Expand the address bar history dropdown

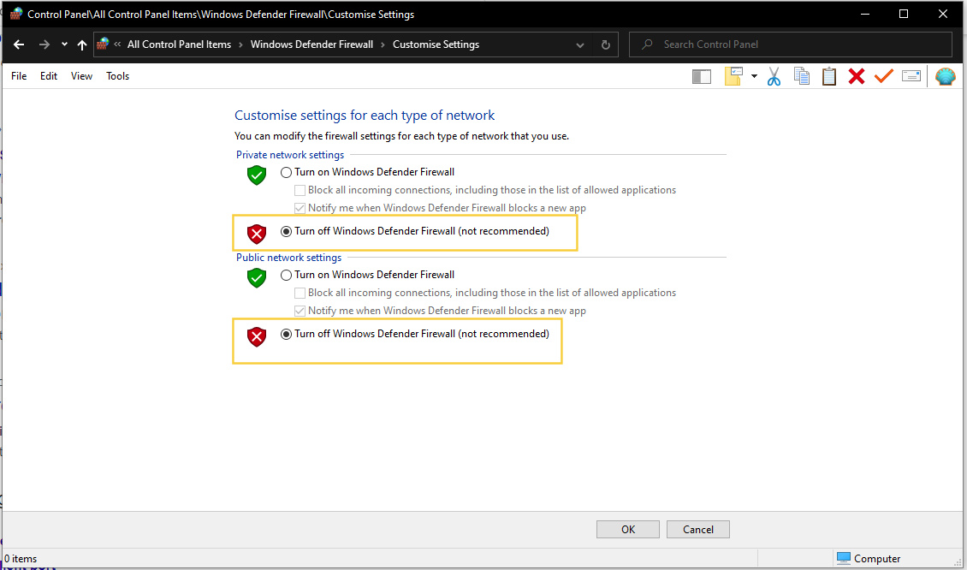pos(580,45)
